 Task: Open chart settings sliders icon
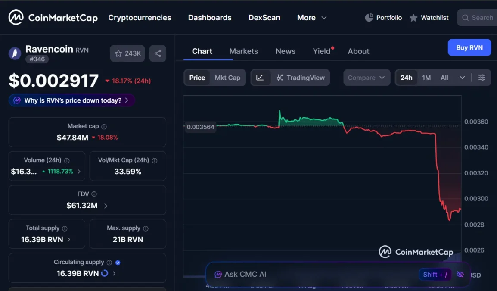481,78
